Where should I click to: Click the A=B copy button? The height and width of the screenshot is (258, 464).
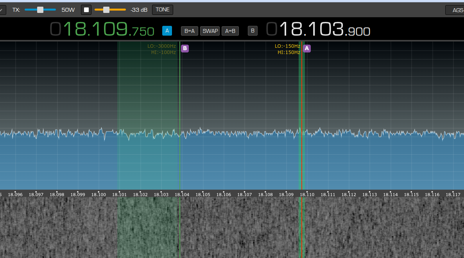230,31
